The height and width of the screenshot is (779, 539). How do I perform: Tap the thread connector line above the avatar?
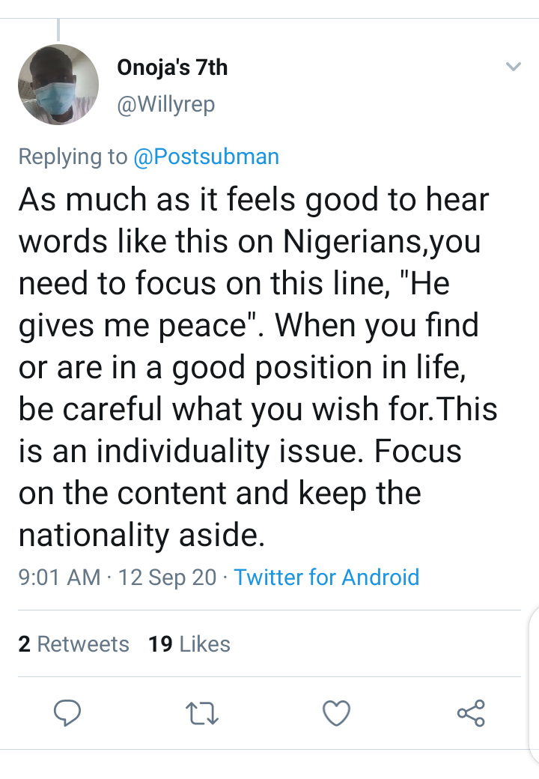(58, 28)
